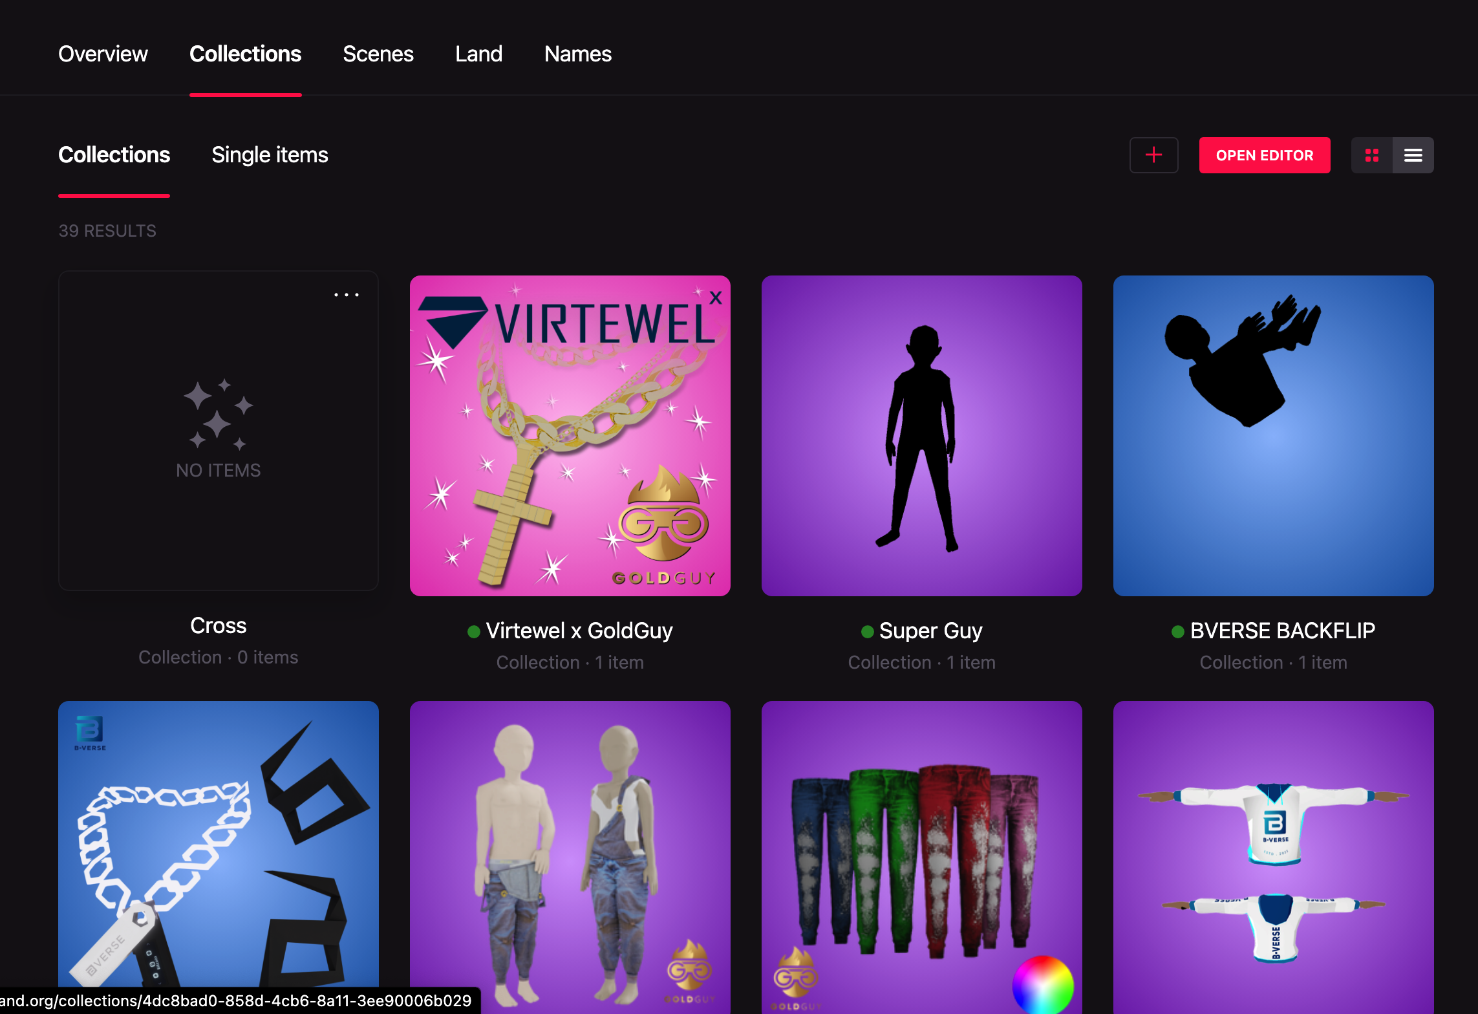Click the plus icon to add a collection
This screenshot has height=1014, width=1478.
1153,155
